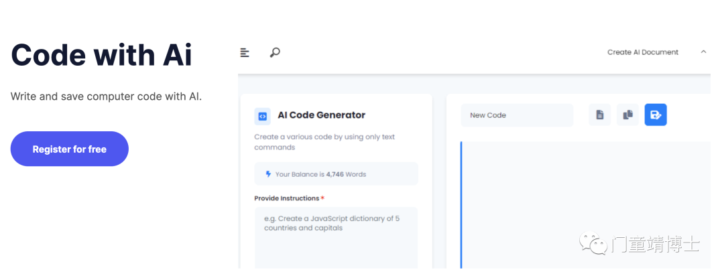This screenshot has width=724, height=276.
Task: Click the 'Write and save computer code' subtitle
Action: [106, 97]
